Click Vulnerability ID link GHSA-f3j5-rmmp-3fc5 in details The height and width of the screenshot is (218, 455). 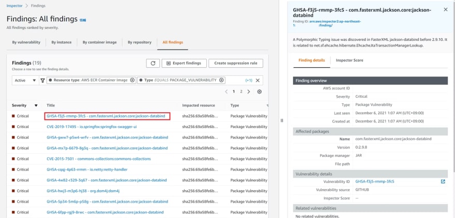[375, 182]
